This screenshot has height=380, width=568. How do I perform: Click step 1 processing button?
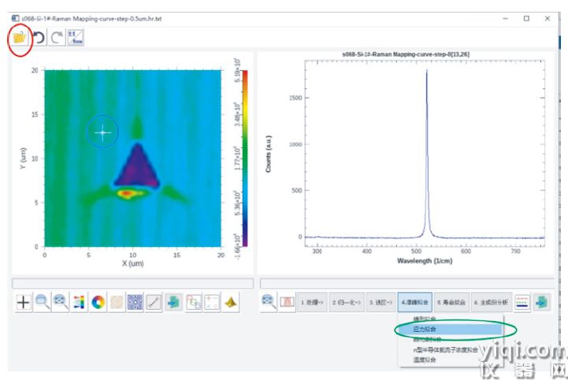(313, 302)
